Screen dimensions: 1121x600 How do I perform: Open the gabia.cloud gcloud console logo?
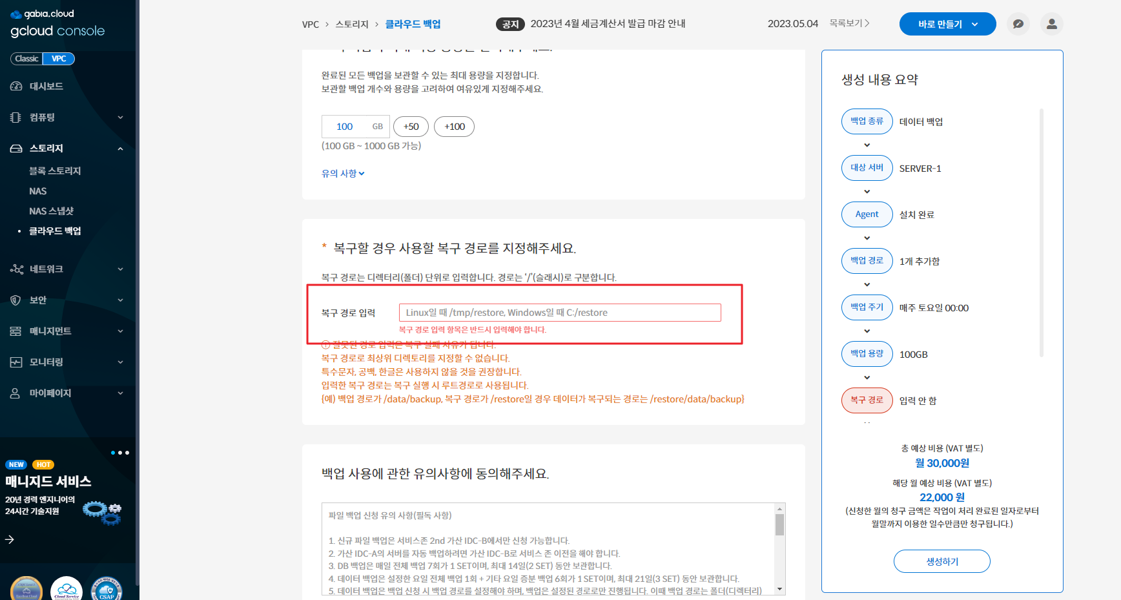[x=57, y=23]
